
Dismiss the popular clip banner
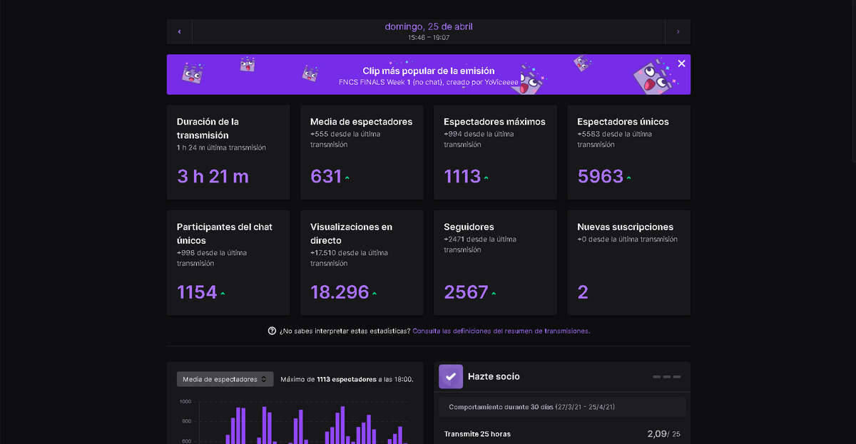tap(681, 63)
